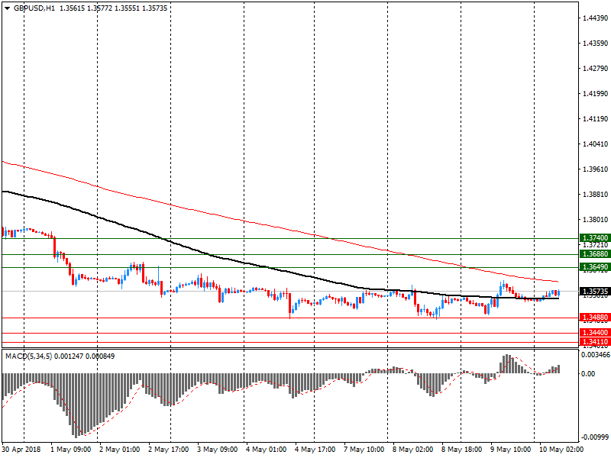Open the chart menu triangle beside GBPUSD,H1
The width and height of the screenshot is (611, 458).
coord(7,8)
